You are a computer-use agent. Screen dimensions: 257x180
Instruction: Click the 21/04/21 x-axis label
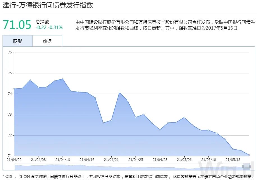coord(111,160)
